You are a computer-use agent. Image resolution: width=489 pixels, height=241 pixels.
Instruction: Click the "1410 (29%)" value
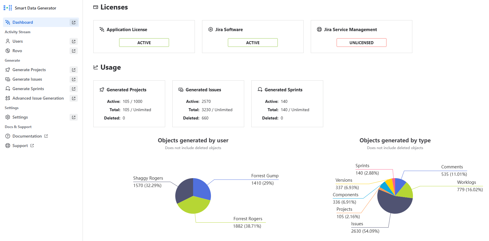point(263,183)
